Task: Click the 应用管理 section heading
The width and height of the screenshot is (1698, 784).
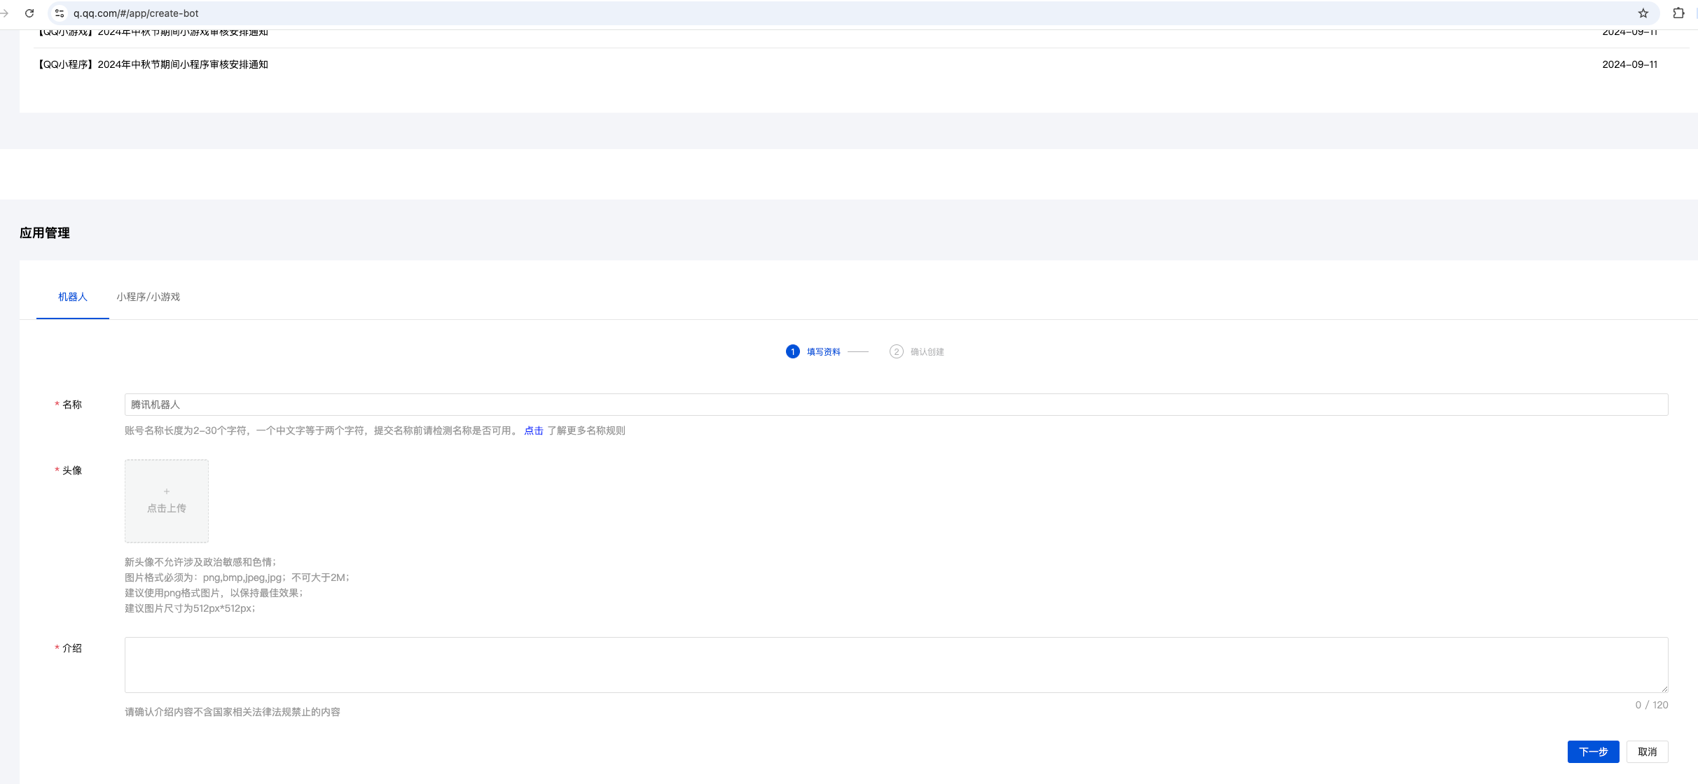Action: point(45,233)
